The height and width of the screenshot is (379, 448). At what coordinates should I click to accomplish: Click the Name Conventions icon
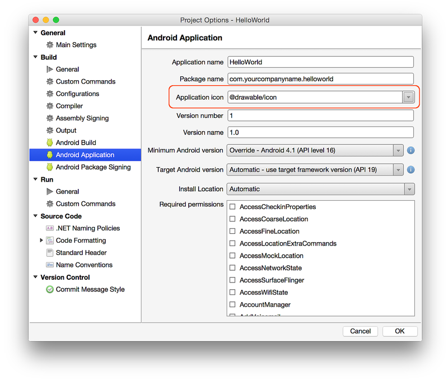[x=49, y=265]
